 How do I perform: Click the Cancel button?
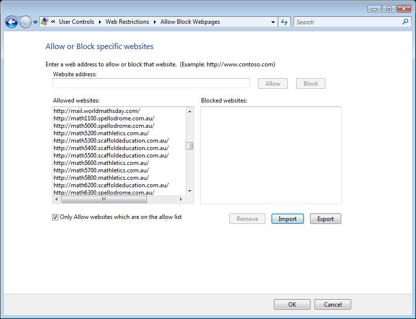[x=333, y=305]
